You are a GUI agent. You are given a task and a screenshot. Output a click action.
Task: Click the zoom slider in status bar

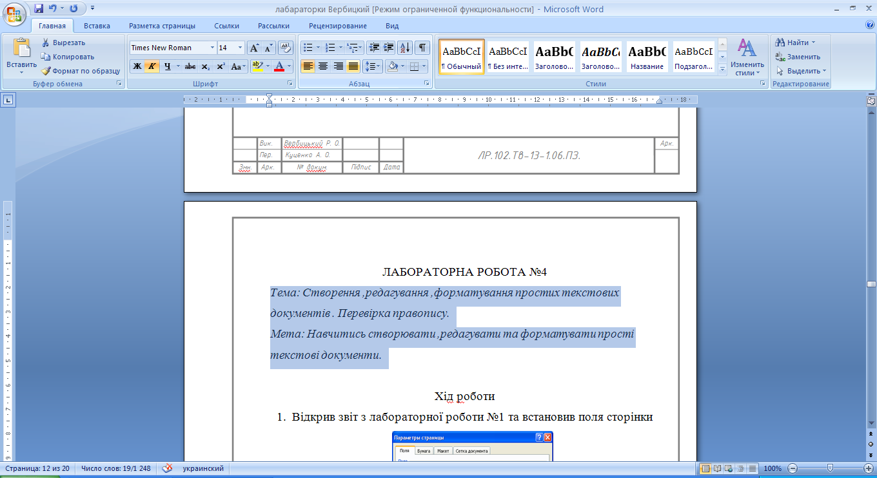pyautogui.click(x=829, y=468)
